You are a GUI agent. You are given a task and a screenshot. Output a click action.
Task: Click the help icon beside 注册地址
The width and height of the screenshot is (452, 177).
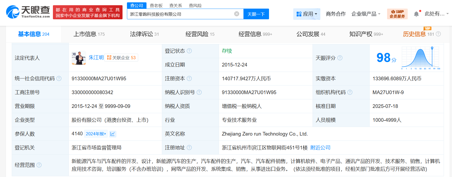[189, 148]
